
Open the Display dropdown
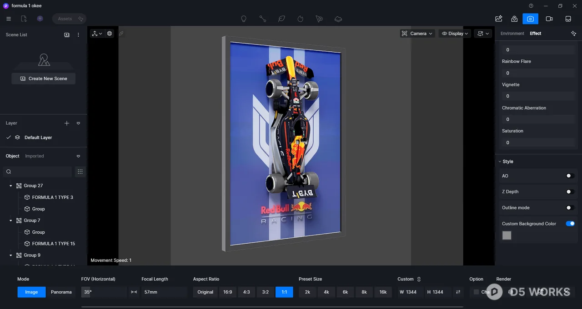(455, 34)
